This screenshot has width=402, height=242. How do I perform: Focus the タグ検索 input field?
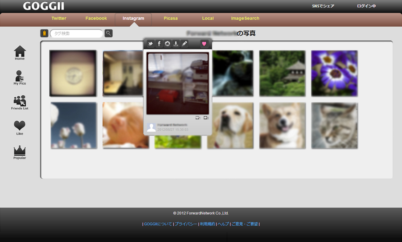point(76,33)
